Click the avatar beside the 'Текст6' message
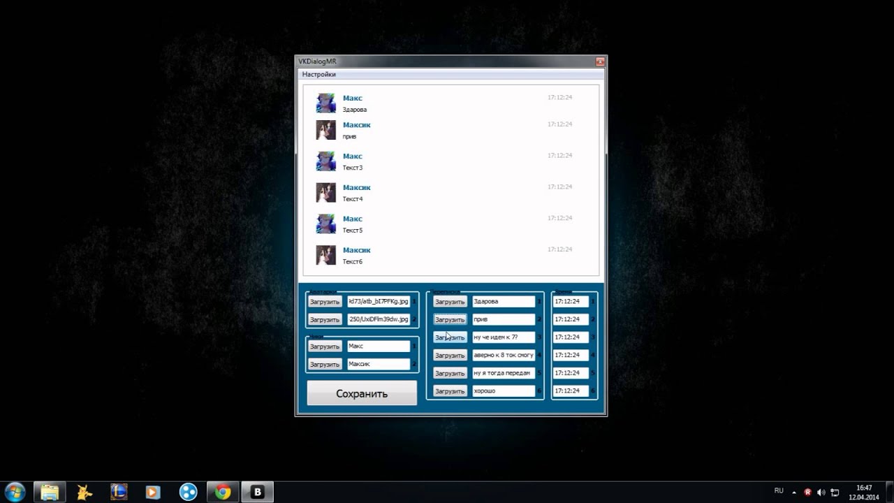 pyautogui.click(x=326, y=255)
